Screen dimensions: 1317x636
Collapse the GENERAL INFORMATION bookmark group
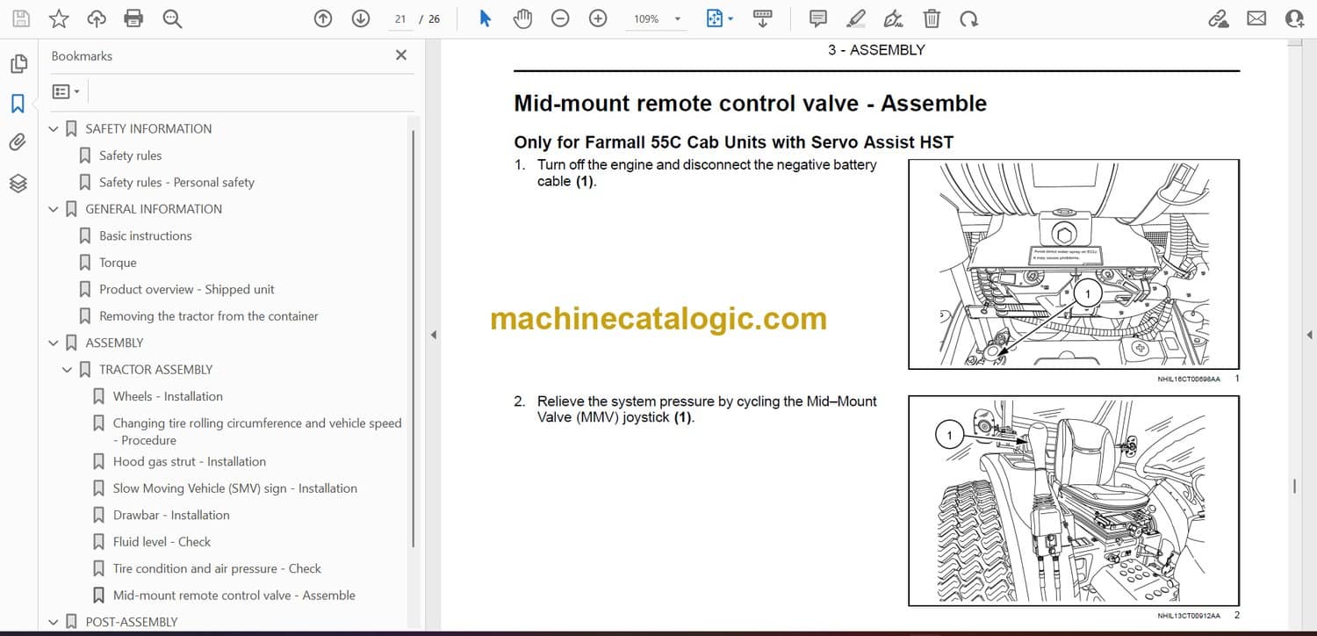tap(54, 209)
